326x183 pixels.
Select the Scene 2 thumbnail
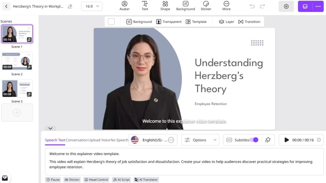coord(17,61)
